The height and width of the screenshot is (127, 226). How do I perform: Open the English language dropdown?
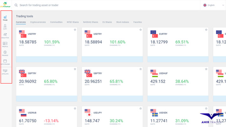[214, 5]
